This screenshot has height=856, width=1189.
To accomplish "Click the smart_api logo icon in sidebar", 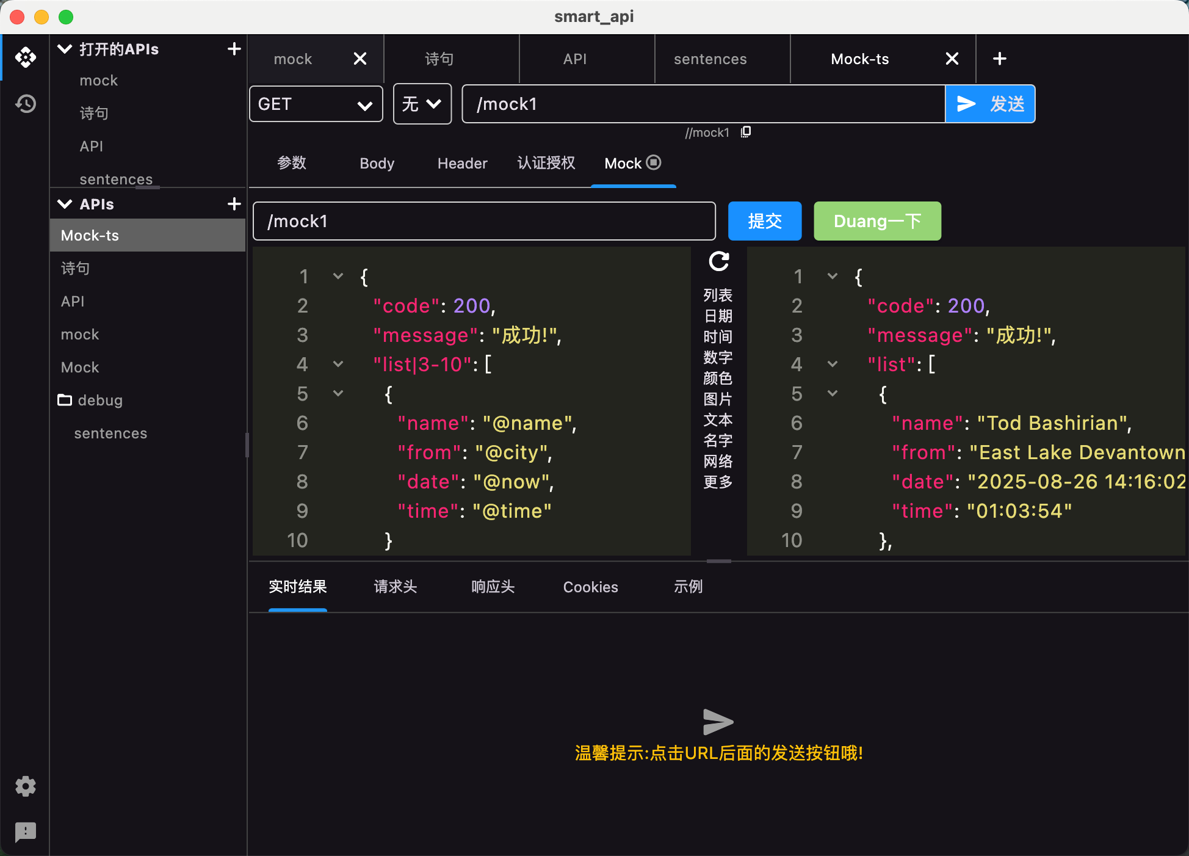I will click(x=26, y=57).
